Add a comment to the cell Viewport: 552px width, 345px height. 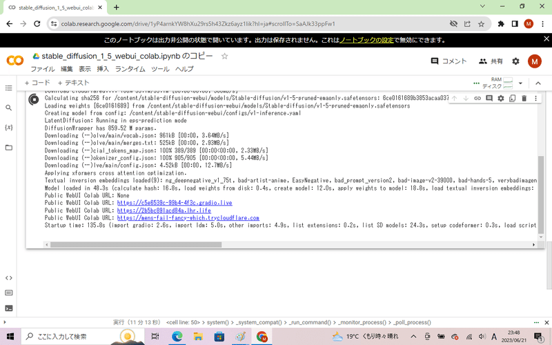point(489,98)
